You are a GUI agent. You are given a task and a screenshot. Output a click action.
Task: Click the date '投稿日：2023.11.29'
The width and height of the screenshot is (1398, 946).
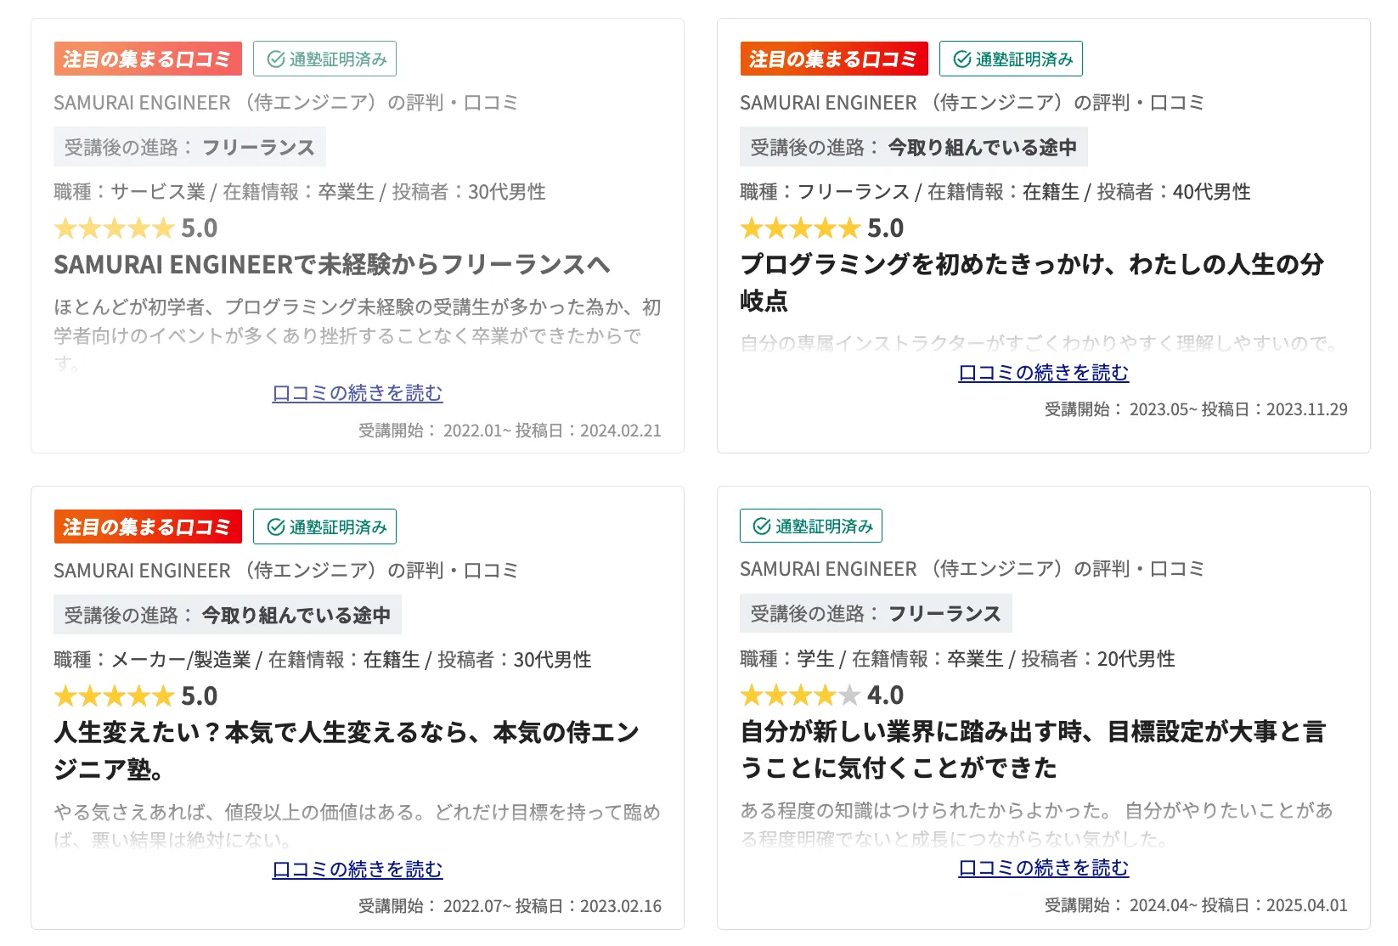(1275, 409)
